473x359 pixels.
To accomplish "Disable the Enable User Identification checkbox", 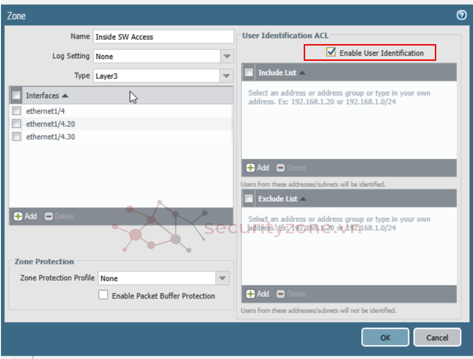I will point(331,52).
